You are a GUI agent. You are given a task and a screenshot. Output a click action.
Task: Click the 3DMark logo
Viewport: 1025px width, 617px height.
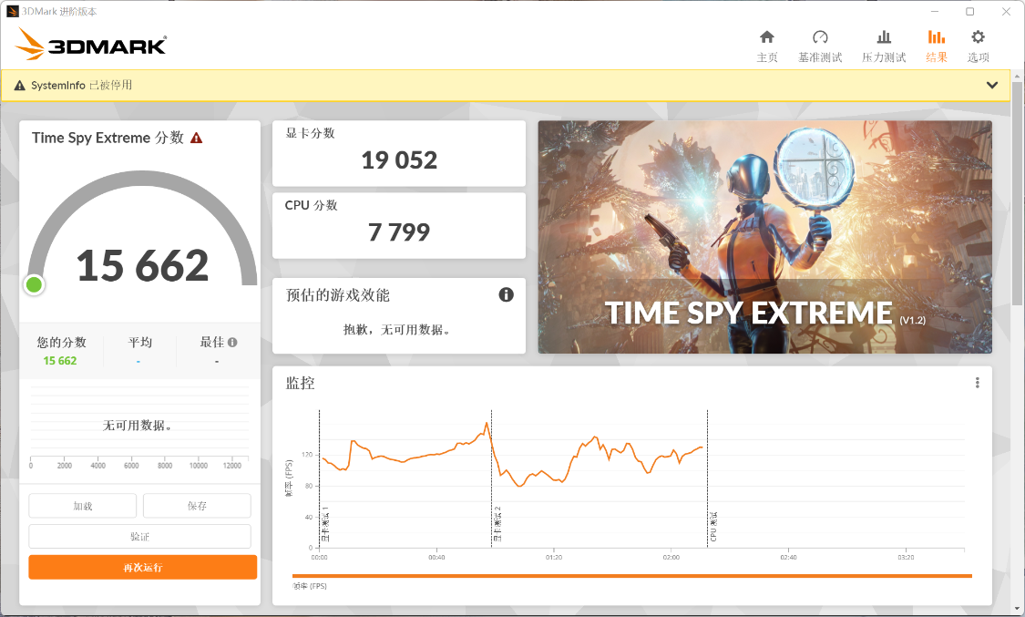coord(91,45)
